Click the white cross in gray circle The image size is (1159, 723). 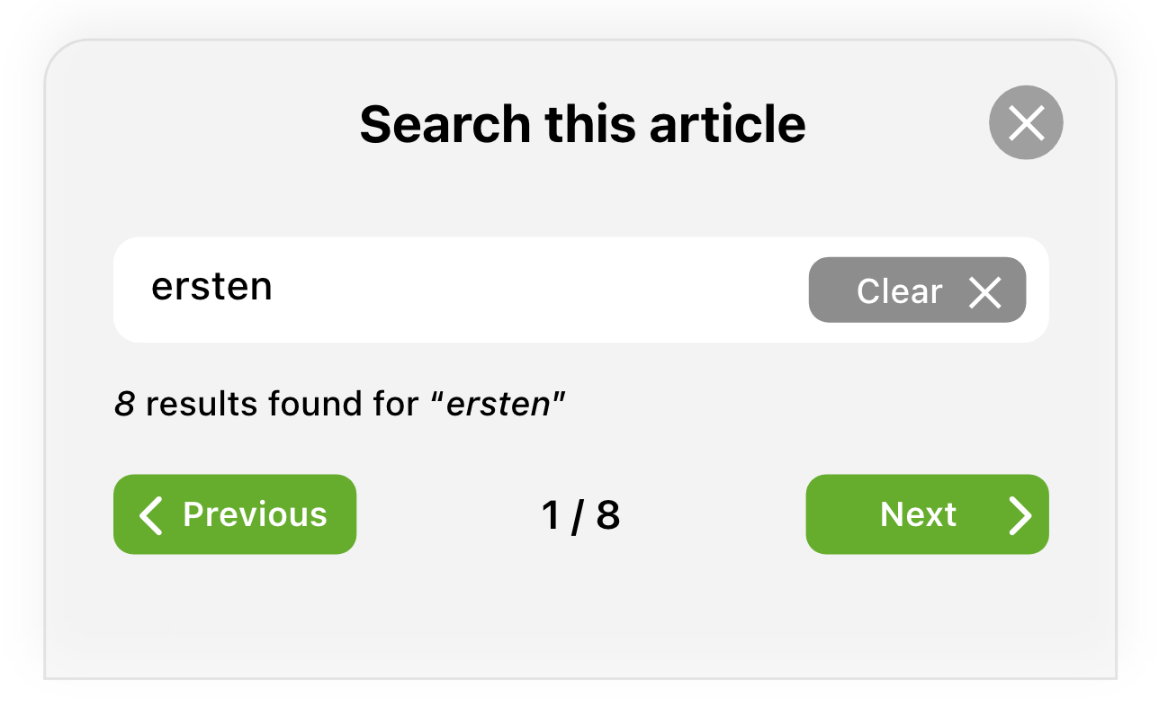pyautogui.click(x=1026, y=122)
